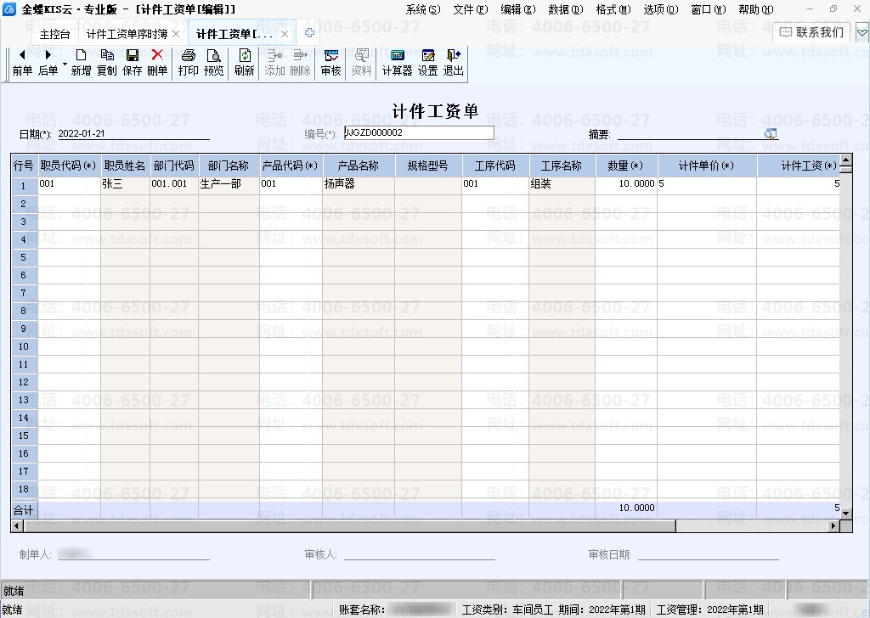The image size is (870, 618).
Task: Click status bar 工资类别：车间员工
Action: tap(508, 610)
